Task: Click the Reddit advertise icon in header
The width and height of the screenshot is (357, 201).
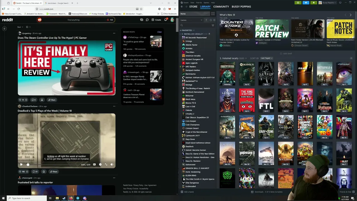Action: [x=142, y=20]
